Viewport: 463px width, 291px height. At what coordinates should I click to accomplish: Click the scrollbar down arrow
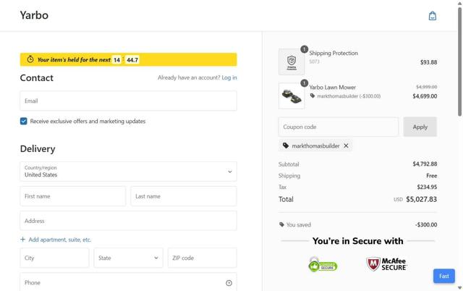(460, 288)
